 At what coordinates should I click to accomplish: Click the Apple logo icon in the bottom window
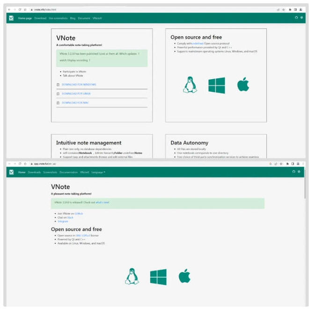coord(184,276)
